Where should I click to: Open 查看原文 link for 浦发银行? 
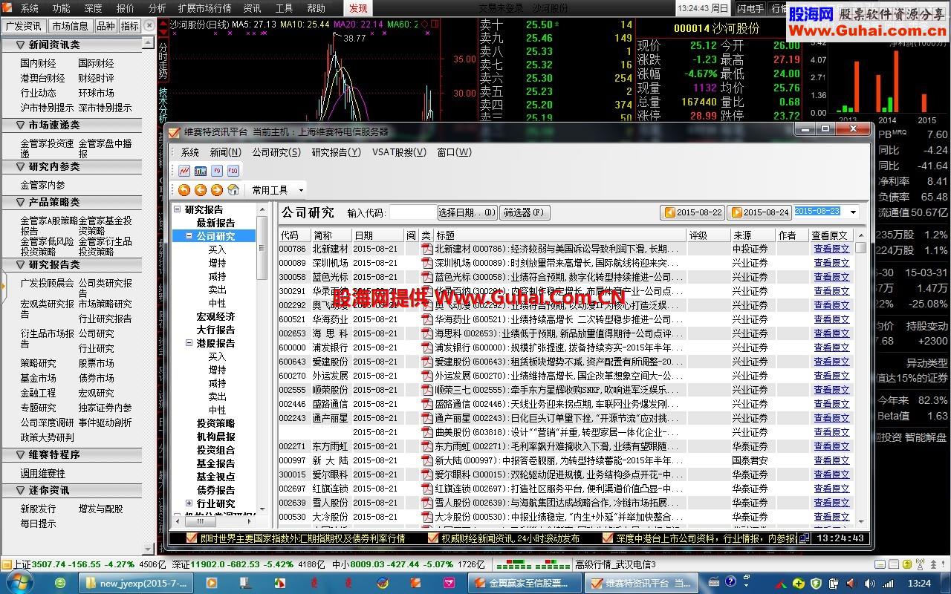coord(831,347)
